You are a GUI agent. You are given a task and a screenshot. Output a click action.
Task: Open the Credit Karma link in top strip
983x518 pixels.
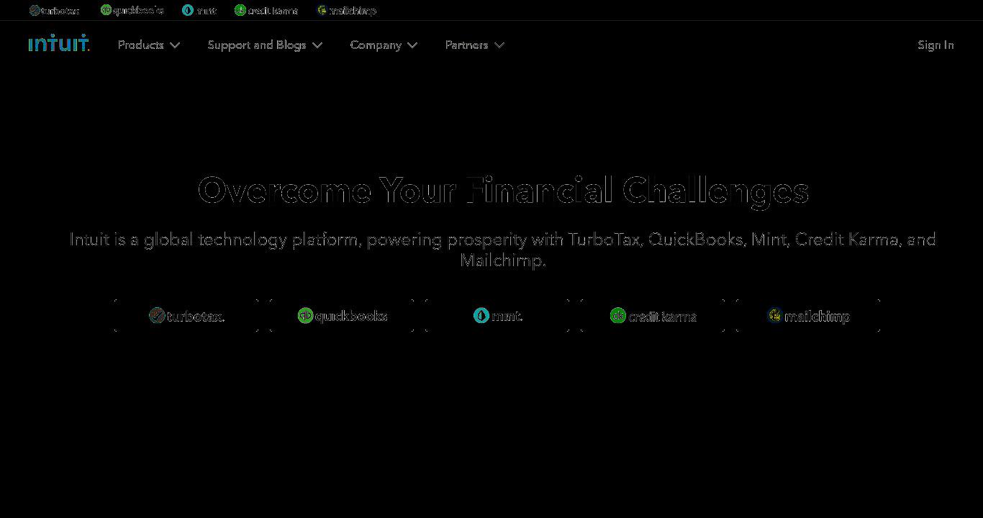coord(266,10)
